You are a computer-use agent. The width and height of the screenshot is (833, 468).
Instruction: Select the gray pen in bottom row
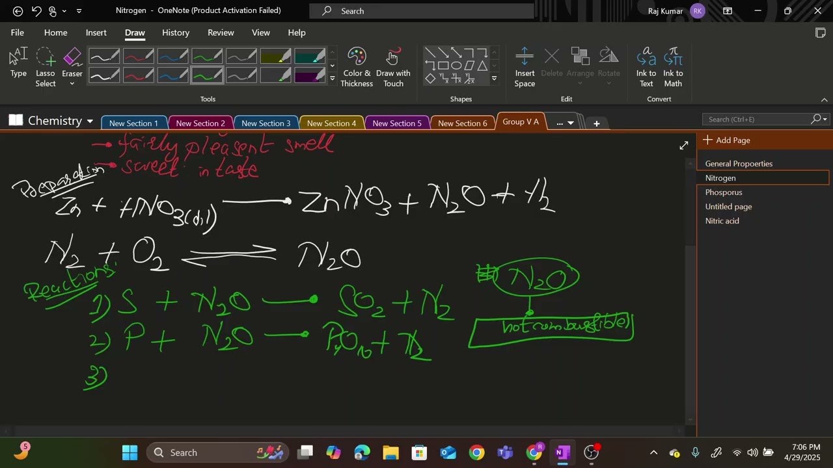coord(241,76)
